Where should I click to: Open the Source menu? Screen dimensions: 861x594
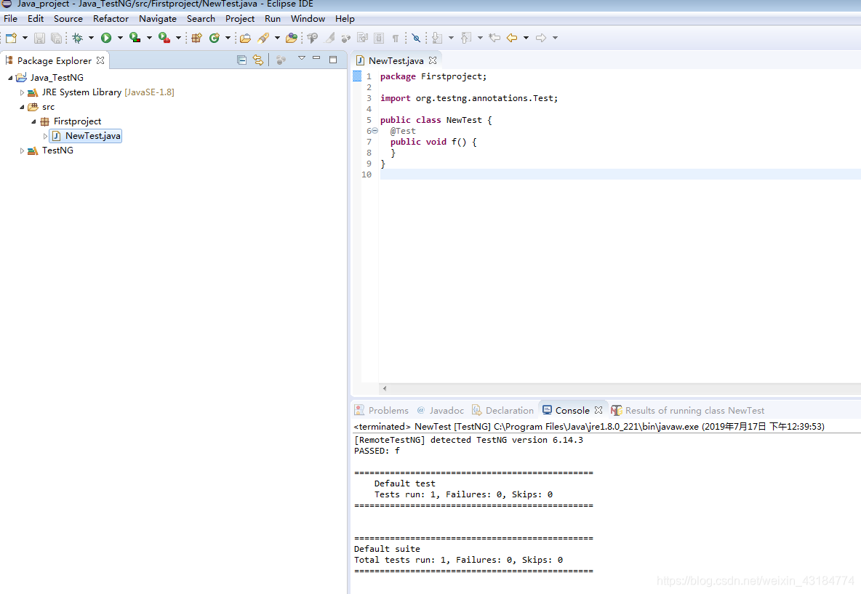pos(68,19)
